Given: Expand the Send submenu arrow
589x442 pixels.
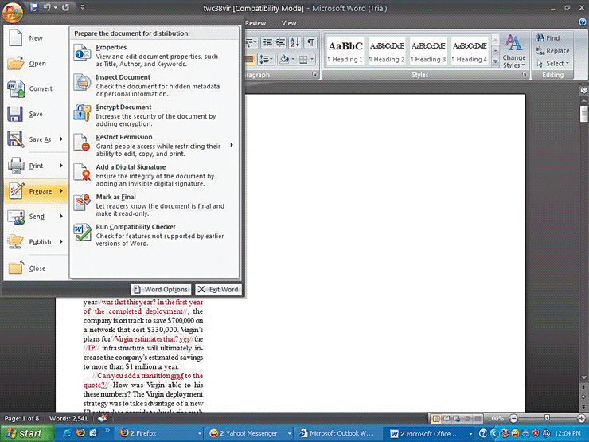Looking at the screenshot, I should tap(61, 217).
